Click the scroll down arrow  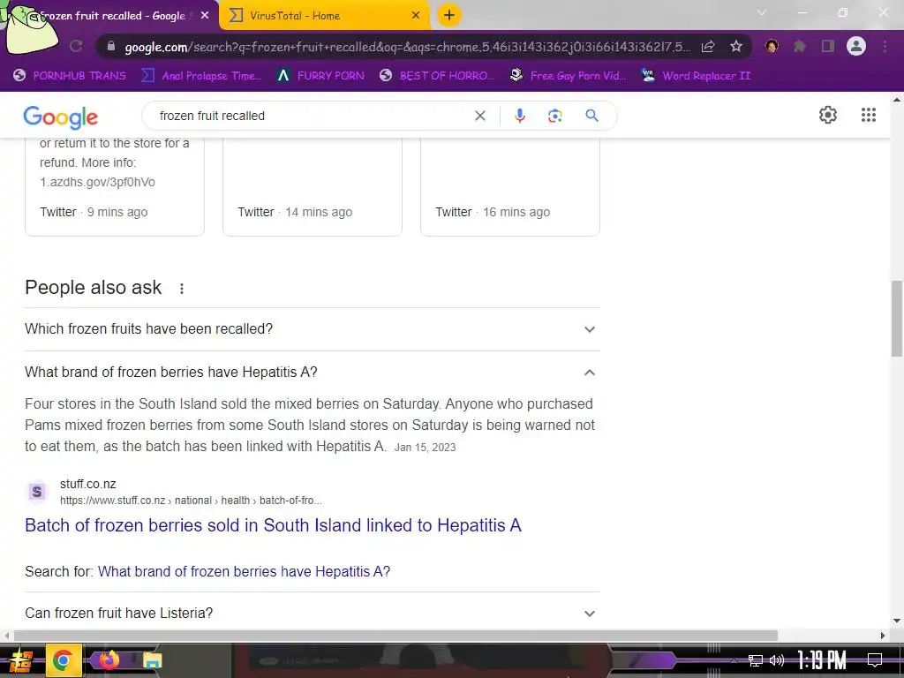coord(897,621)
